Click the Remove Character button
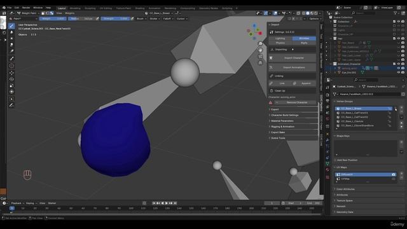407x229 pixels. (x=295, y=102)
